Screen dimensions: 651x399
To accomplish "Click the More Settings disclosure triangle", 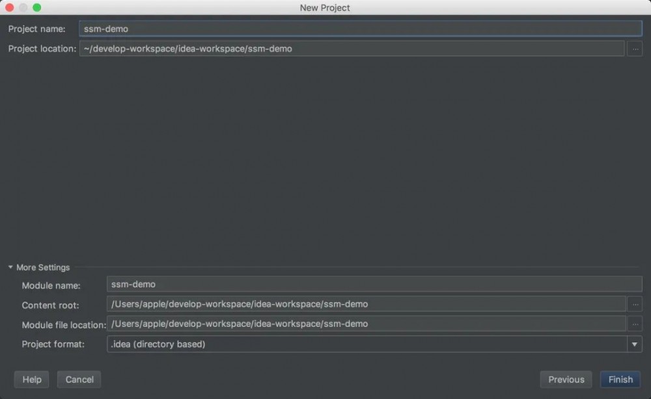I will click(10, 267).
